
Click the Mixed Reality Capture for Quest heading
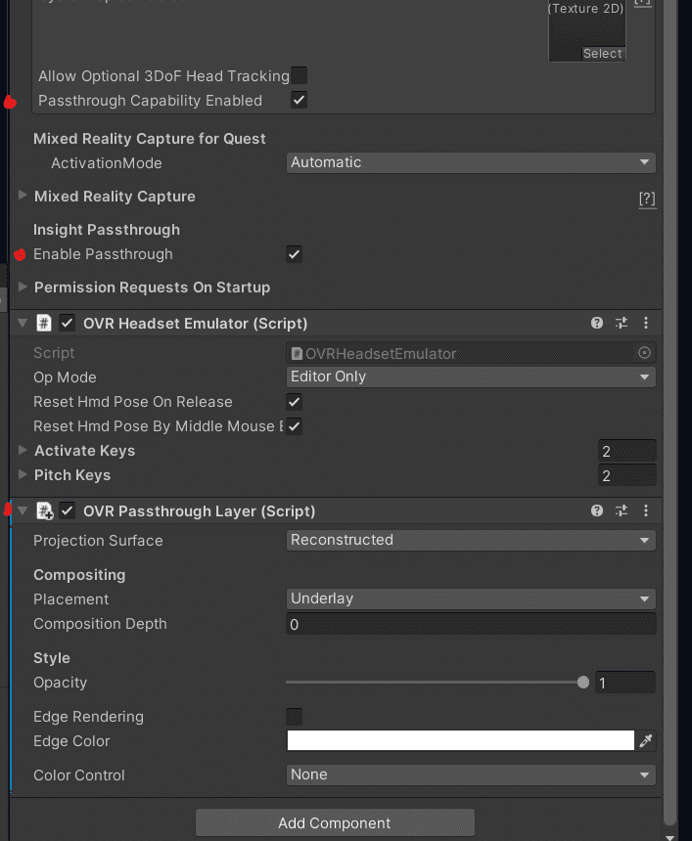(149, 139)
